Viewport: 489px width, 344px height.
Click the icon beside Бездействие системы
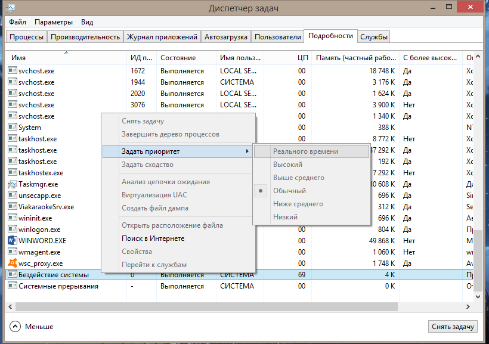click(x=13, y=275)
